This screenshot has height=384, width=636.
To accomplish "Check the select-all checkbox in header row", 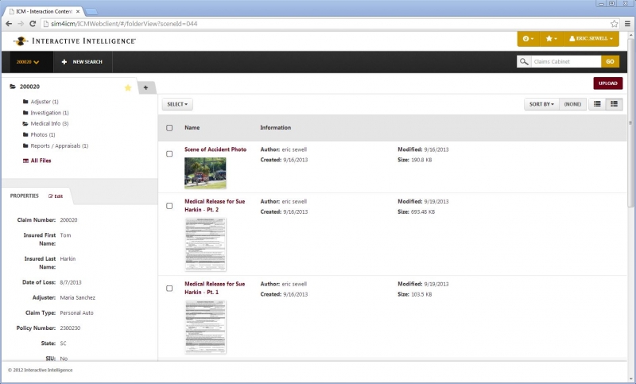I will pos(169,128).
